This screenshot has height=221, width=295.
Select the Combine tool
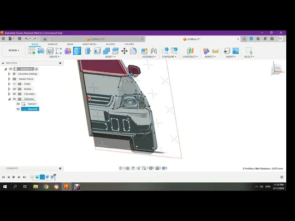(x=106, y=51)
